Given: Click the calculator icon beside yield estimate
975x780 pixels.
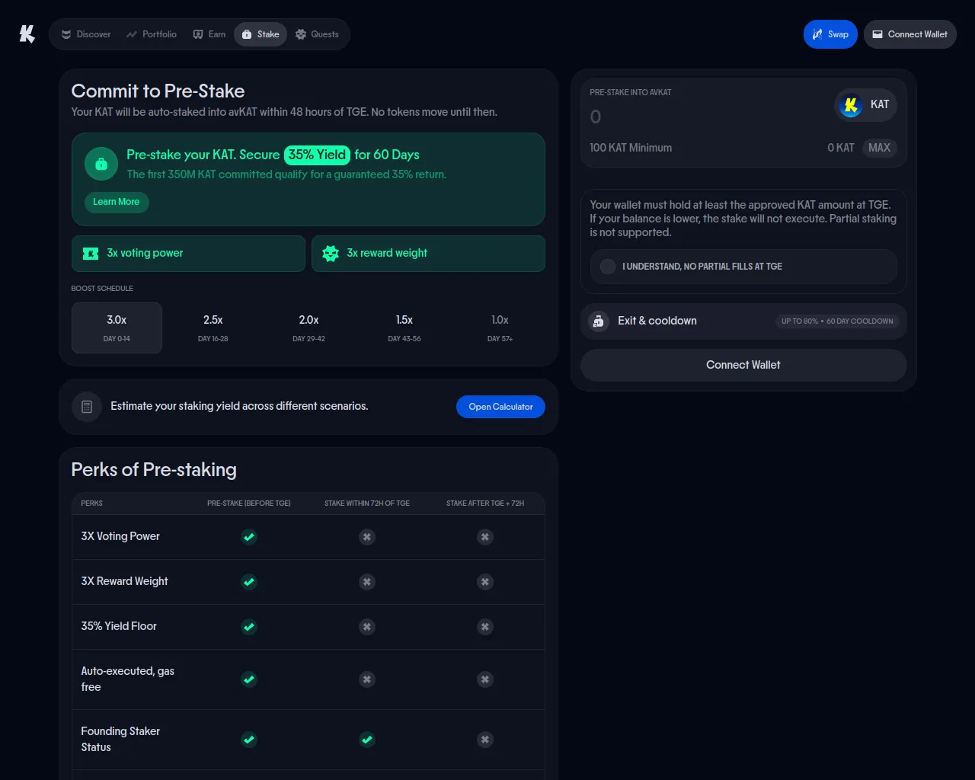Looking at the screenshot, I should (87, 407).
